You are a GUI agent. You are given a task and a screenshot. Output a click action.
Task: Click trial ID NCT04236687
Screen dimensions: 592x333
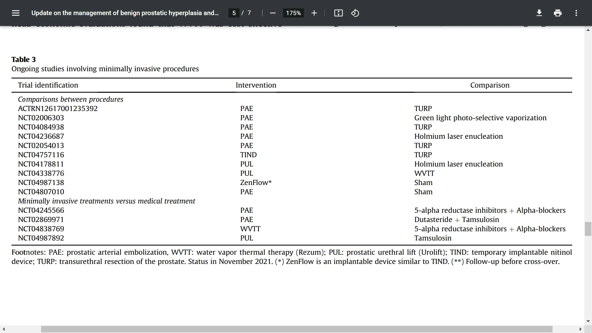click(x=41, y=136)
